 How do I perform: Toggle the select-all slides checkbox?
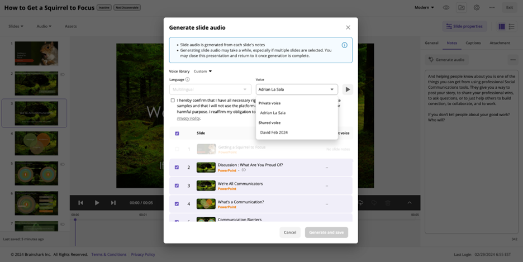pyautogui.click(x=177, y=134)
